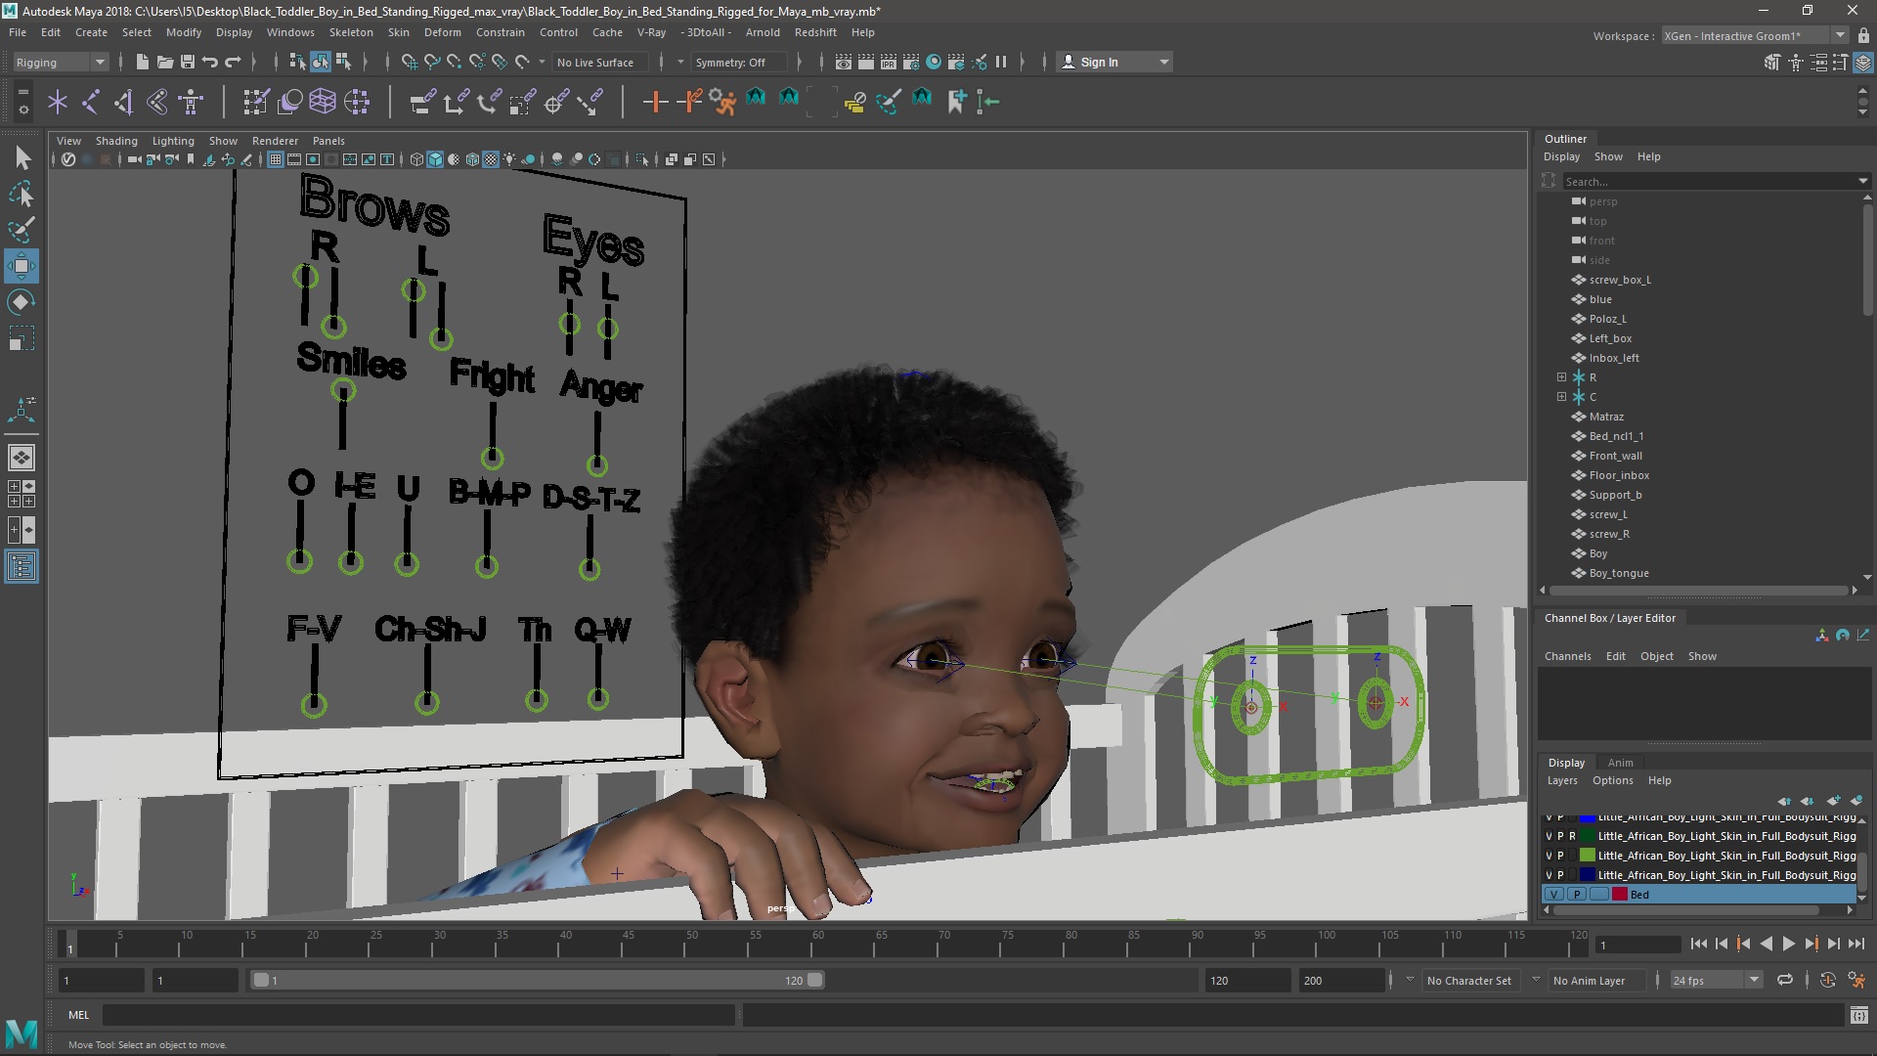
Task: Drag the timeline playhead marker
Action: click(x=67, y=944)
